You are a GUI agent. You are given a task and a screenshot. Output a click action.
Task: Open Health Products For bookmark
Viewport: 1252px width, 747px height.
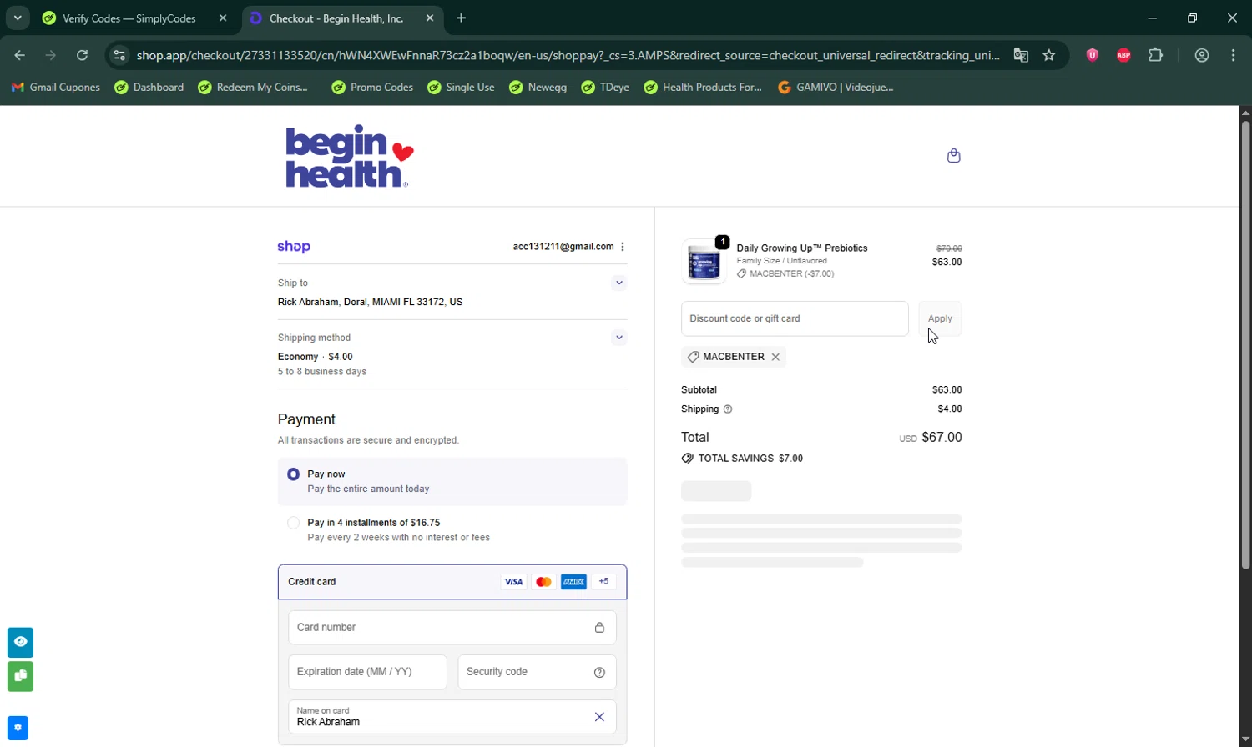(x=703, y=87)
